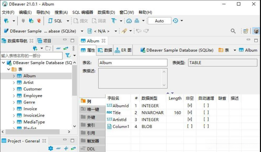The height and width of the screenshot is (152, 261).
Task: Select the 索引 section
Action: 92,125
